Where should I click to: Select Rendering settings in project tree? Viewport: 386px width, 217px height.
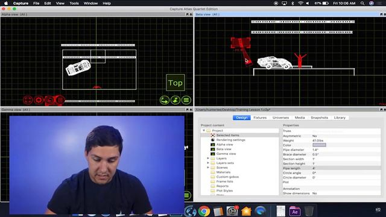(230, 140)
